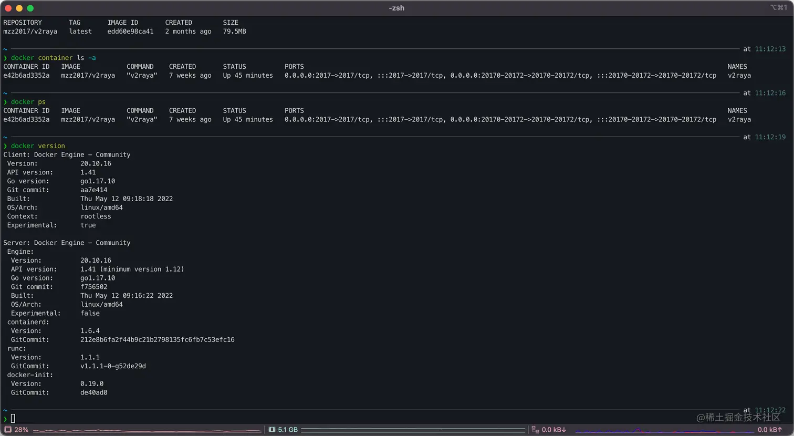
Task: Click the 'latest' tag value
Action: [80, 32]
